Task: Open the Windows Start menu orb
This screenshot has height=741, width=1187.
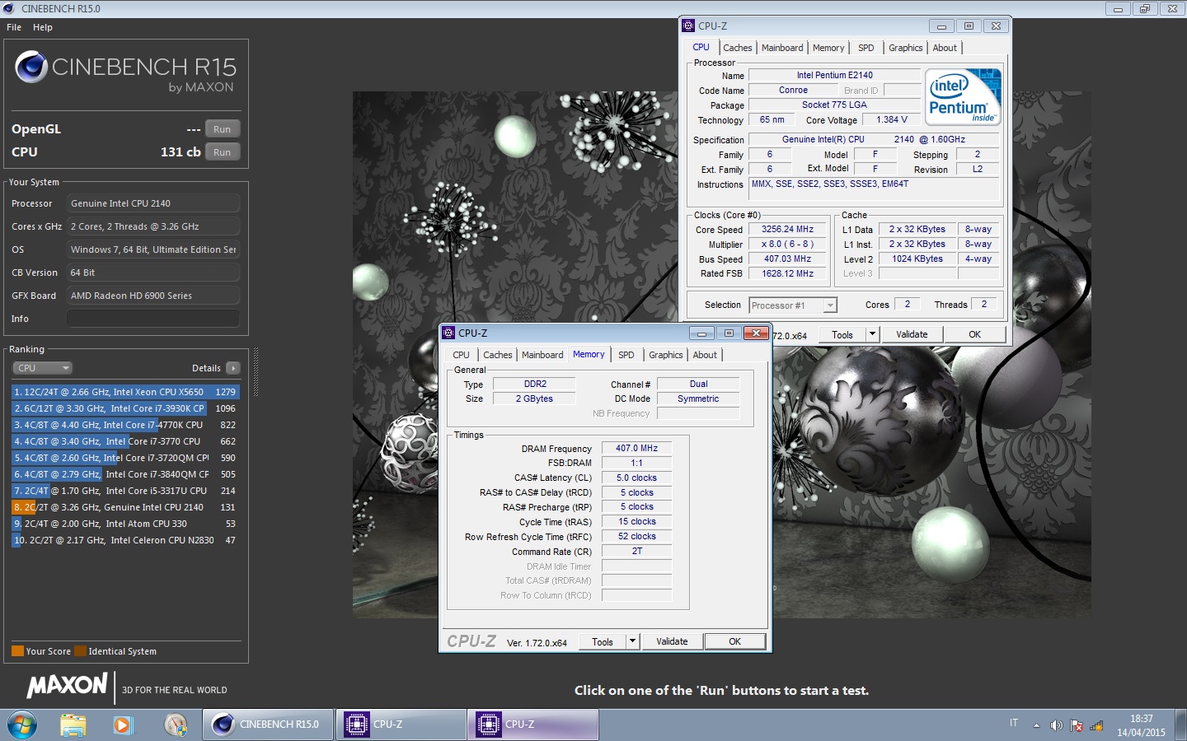Action: point(22,725)
